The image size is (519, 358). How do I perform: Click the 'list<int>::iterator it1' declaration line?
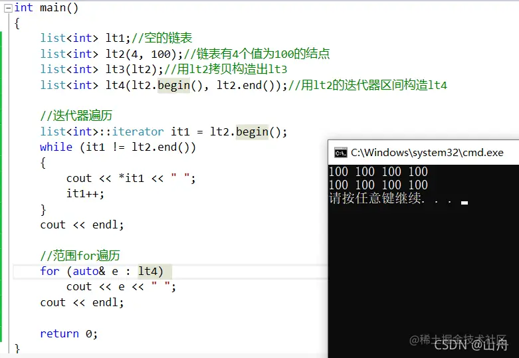163,132
